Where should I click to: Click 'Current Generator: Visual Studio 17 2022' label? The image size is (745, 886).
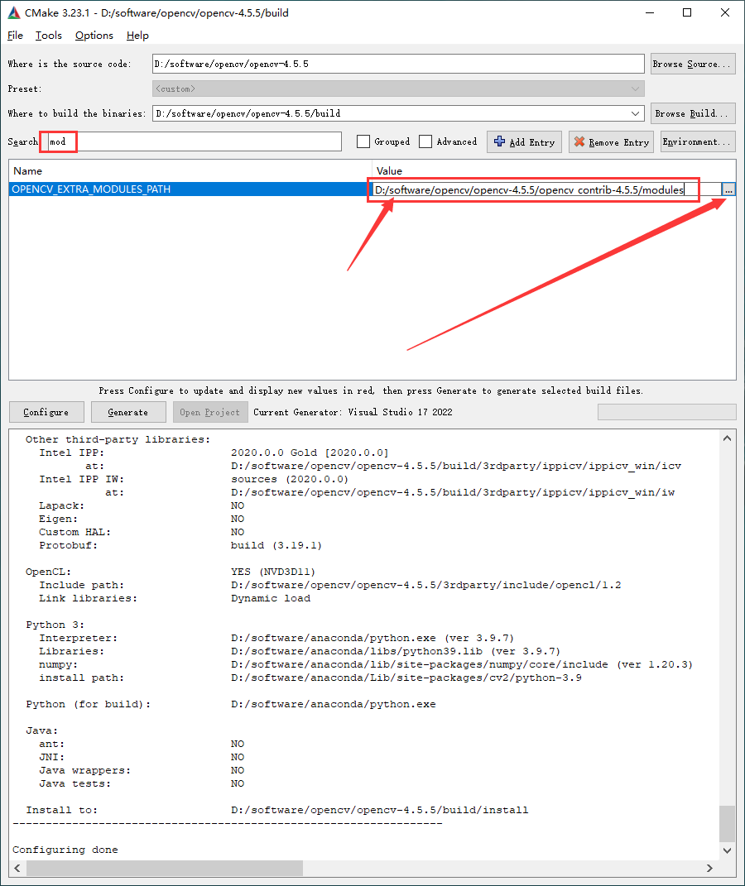click(353, 412)
